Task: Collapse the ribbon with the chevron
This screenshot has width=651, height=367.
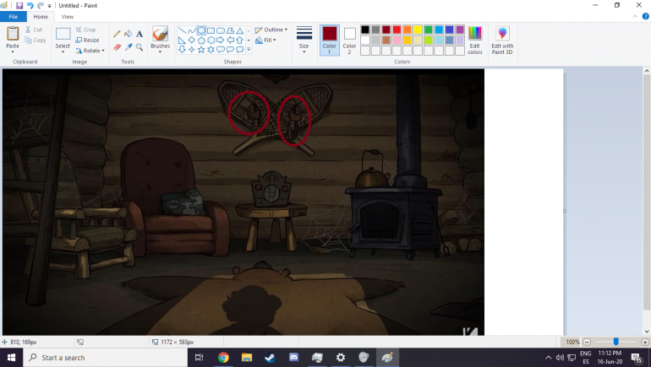Action: click(635, 17)
